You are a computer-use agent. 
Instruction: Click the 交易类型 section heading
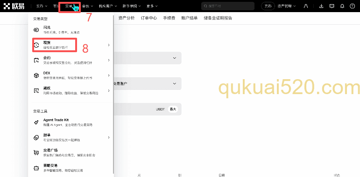40,19
